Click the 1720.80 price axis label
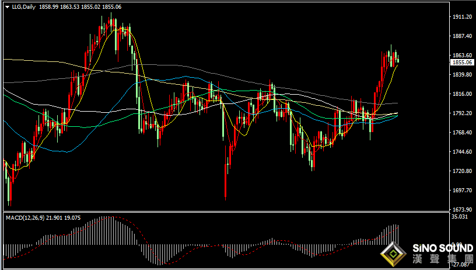This screenshot has height=270, width=476. click(x=463, y=171)
